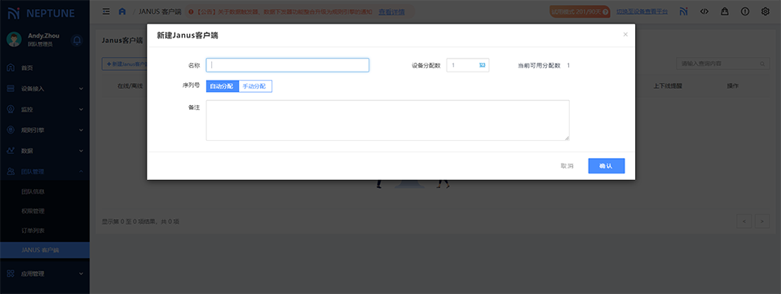Click the 规则引擎 sidebar icon
This screenshot has height=294, width=781.
pos(11,129)
